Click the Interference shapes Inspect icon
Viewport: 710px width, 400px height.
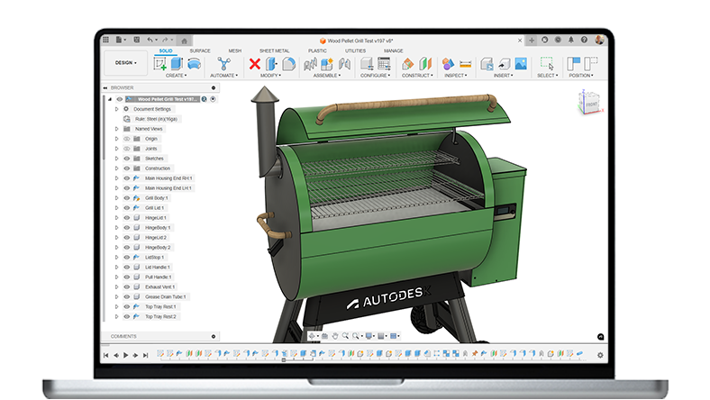pyautogui.click(x=448, y=64)
